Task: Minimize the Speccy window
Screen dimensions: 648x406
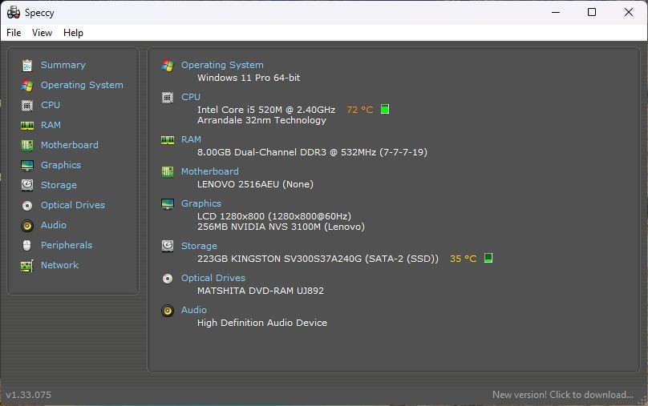Action: 556,12
